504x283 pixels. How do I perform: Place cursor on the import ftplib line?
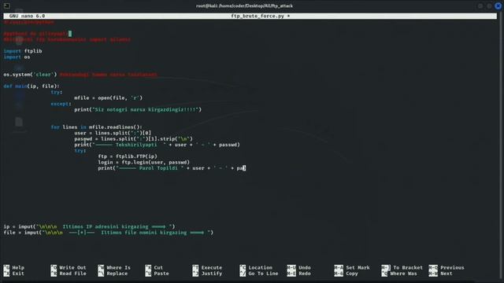click(23, 50)
